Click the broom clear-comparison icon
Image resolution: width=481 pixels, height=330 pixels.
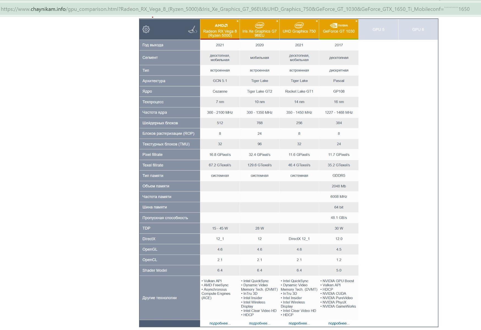tap(192, 30)
